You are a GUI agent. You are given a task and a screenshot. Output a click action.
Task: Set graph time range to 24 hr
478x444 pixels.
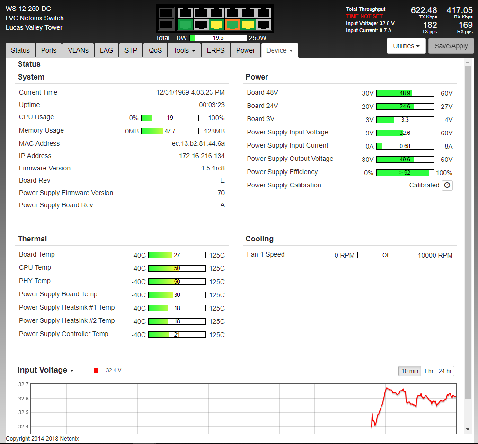[x=445, y=371]
